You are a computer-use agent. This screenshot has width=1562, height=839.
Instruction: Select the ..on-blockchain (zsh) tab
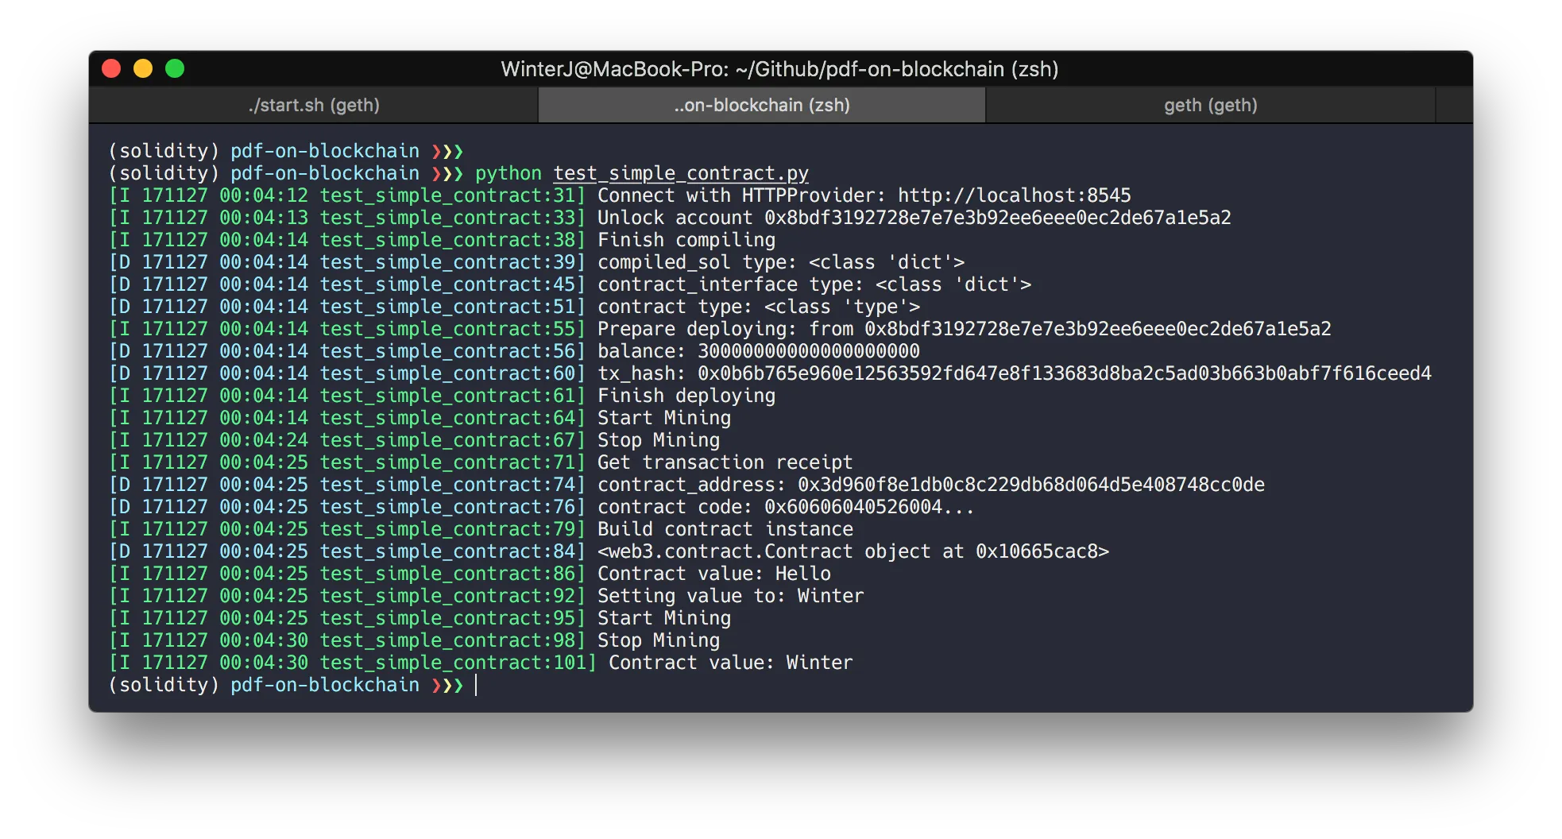coord(762,105)
